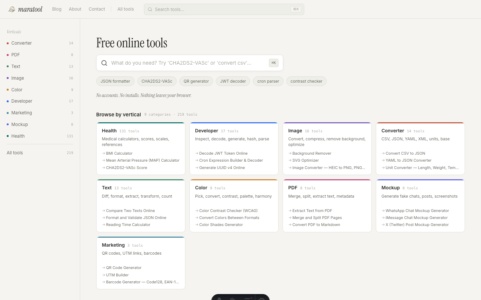Open Color vertical in the sidebar
Screen dimensions: 481x300
pyautogui.click(x=40, y=90)
